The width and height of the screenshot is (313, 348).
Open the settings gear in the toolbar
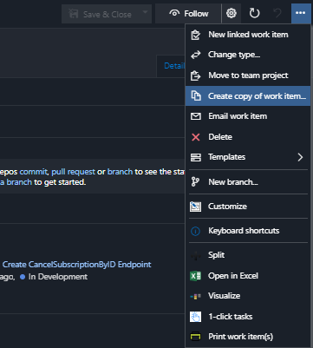click(x=231, y=13)
